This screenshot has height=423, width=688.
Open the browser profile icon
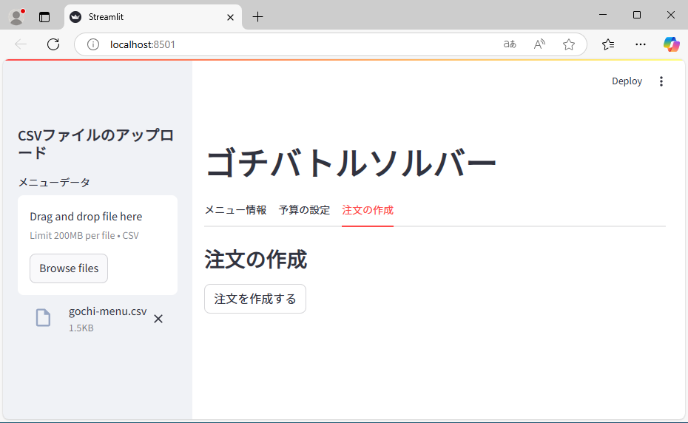(x=17, y=17)
